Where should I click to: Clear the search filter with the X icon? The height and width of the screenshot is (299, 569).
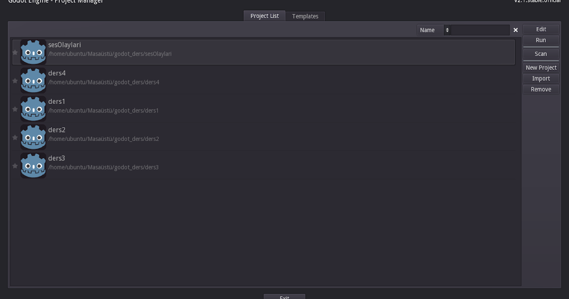click(515, 30)
